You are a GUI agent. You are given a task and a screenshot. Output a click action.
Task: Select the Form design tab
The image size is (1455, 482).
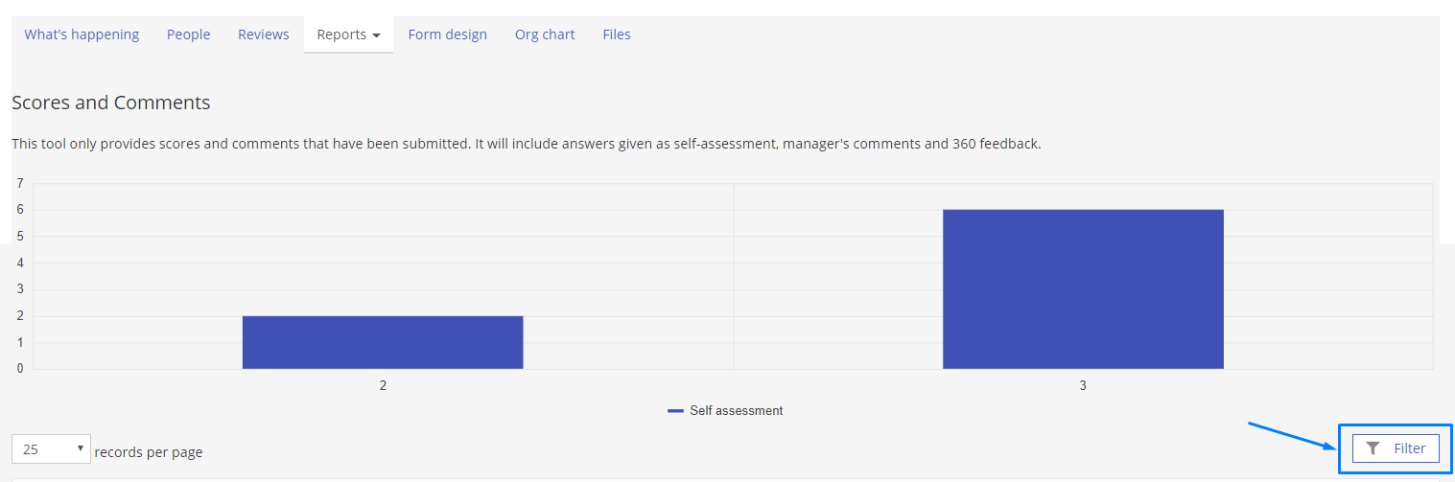click(x=447, y=34)
